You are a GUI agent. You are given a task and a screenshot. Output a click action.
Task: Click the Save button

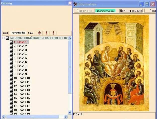click(x=31, y=33)
